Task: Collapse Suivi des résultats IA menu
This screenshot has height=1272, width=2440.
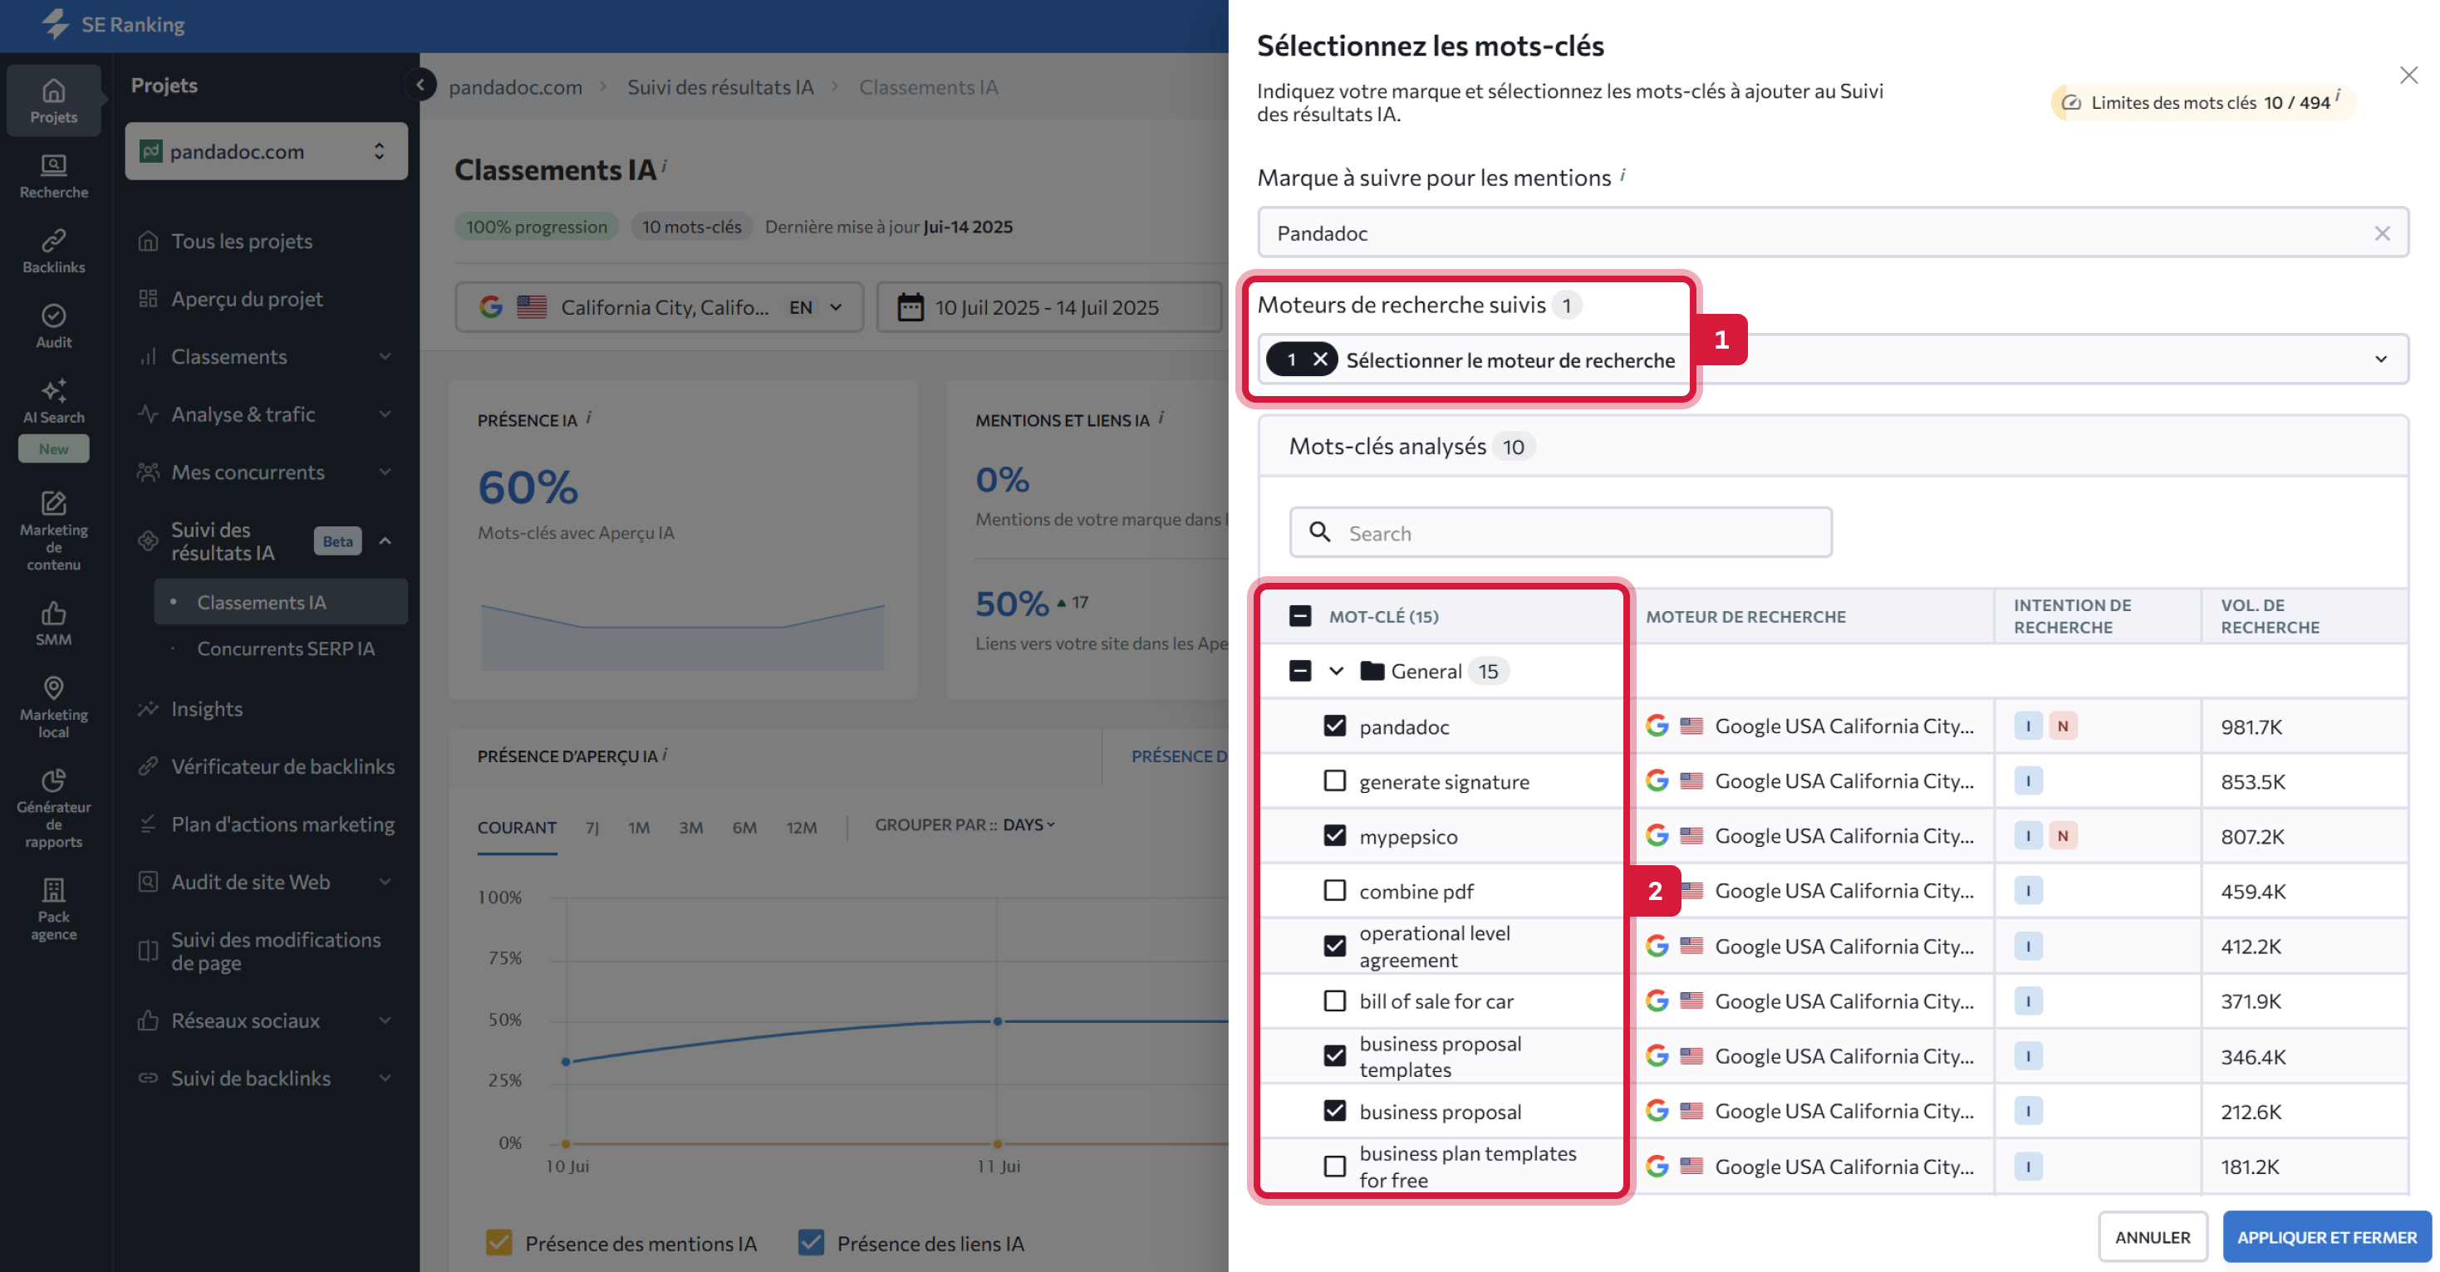Action: [385, 541]
